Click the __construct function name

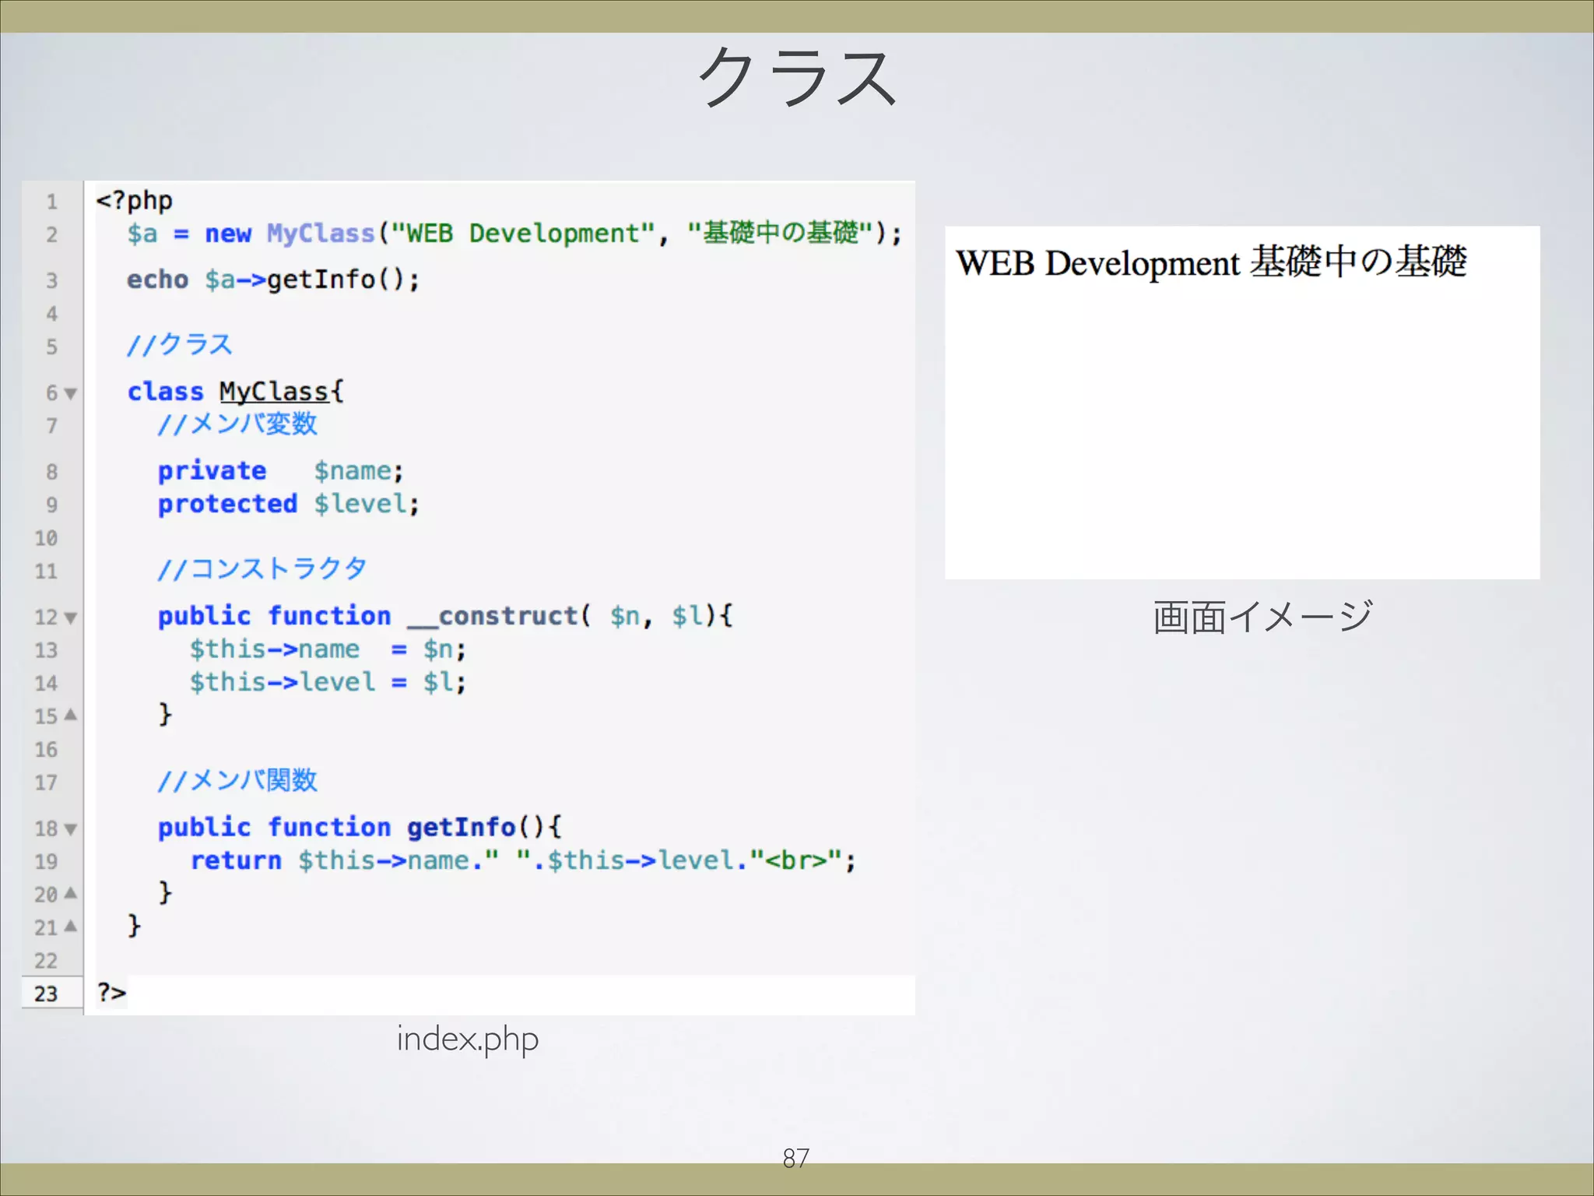(493, 616)
